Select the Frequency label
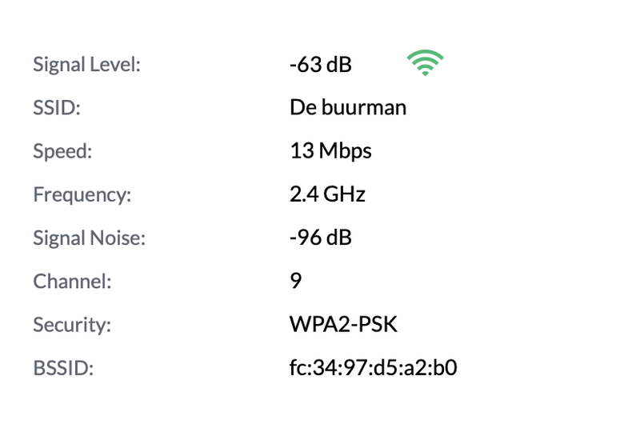The height and width of the screenshot is (448, 640). (82, 194)
